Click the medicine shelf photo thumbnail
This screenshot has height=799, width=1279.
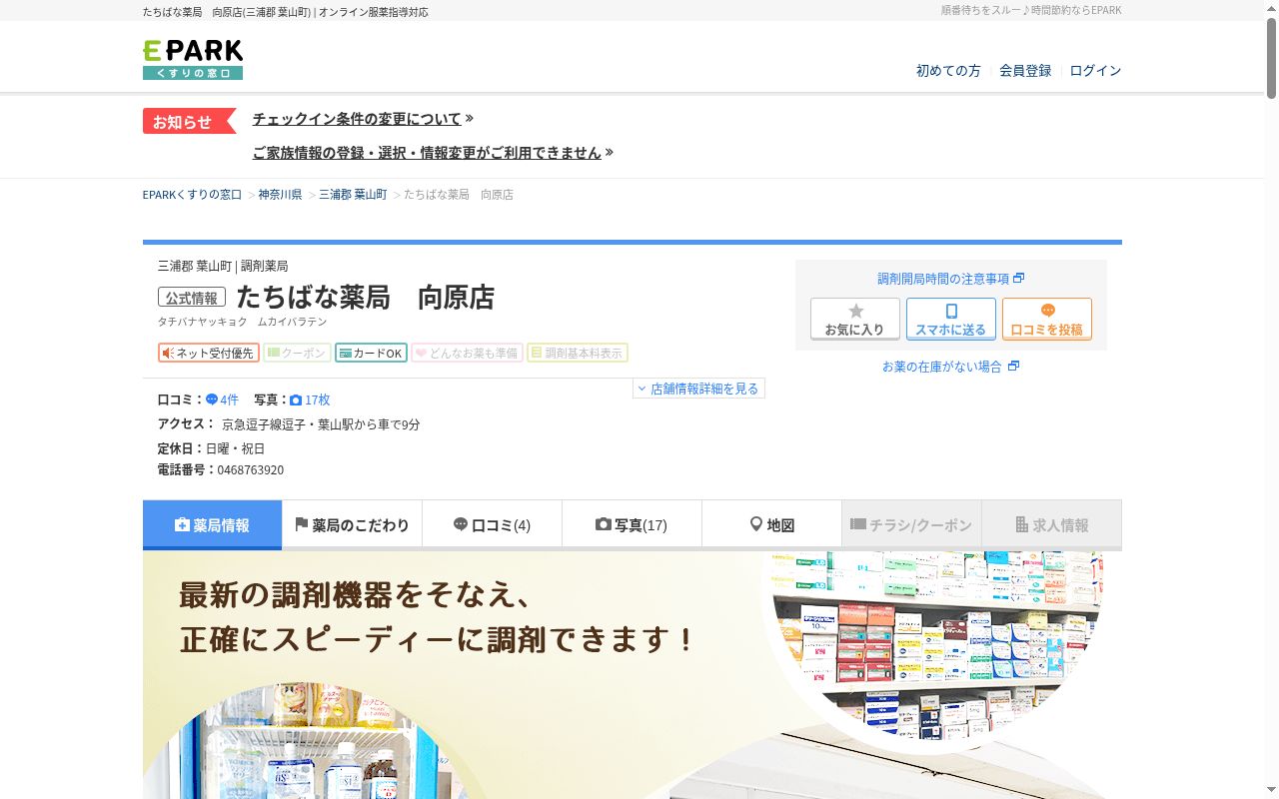pyautogui.click(x=937, y=644)
